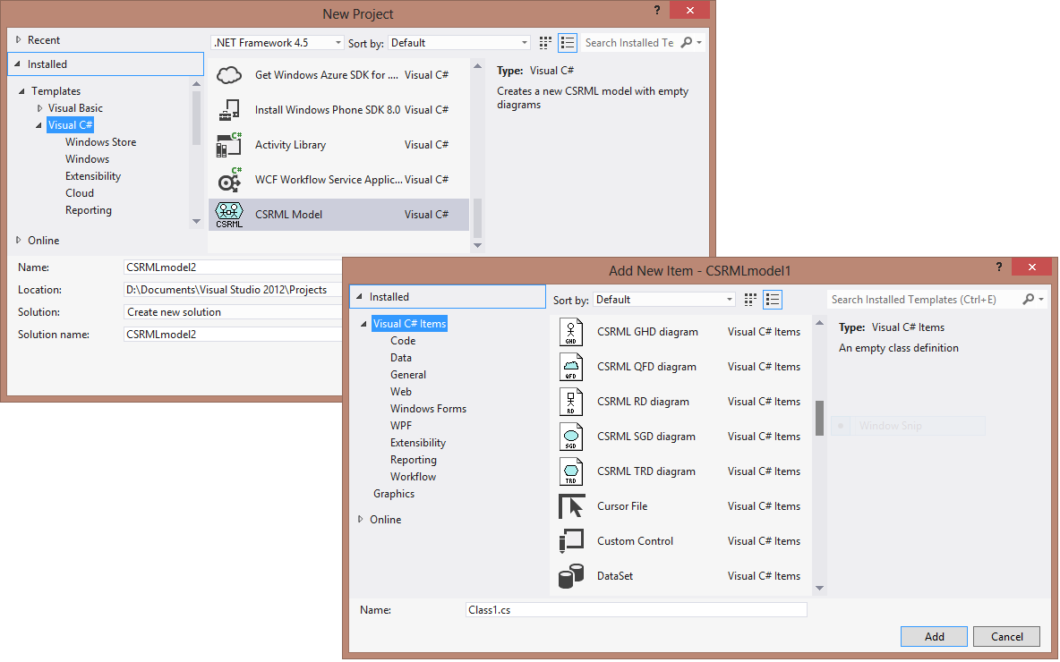Select the Windows Forms category
1060x662 pixels.
click(429, 409)
